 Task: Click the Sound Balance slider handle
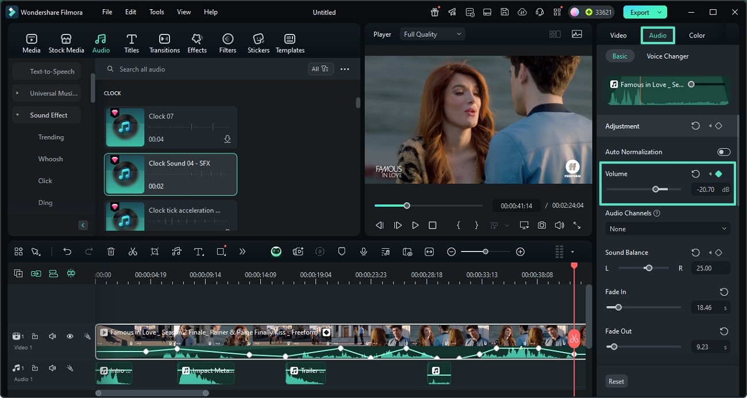[x=649, y=268]
